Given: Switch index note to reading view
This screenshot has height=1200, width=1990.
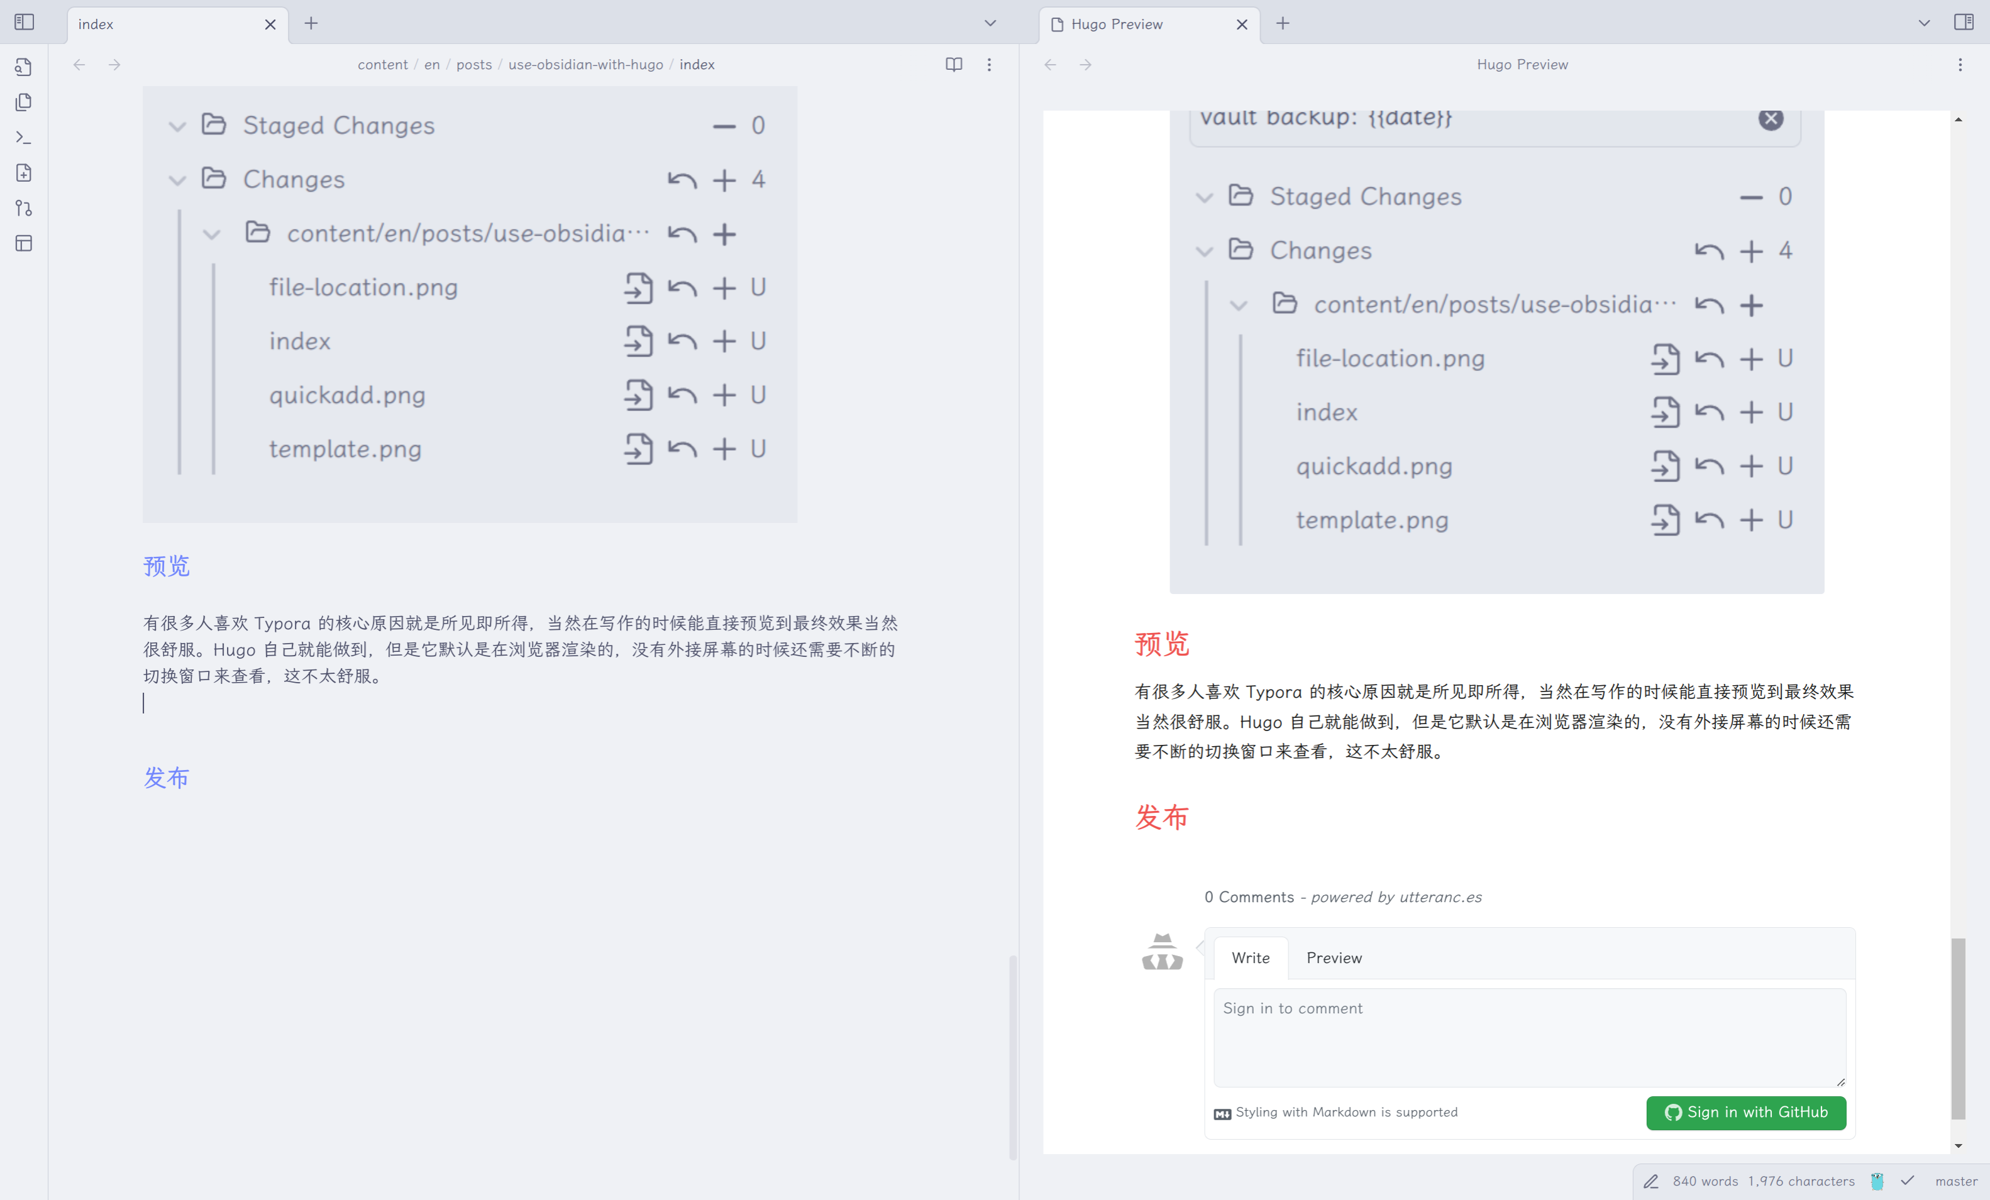Looking at the screenshot, I should click(x=954, y=65).
